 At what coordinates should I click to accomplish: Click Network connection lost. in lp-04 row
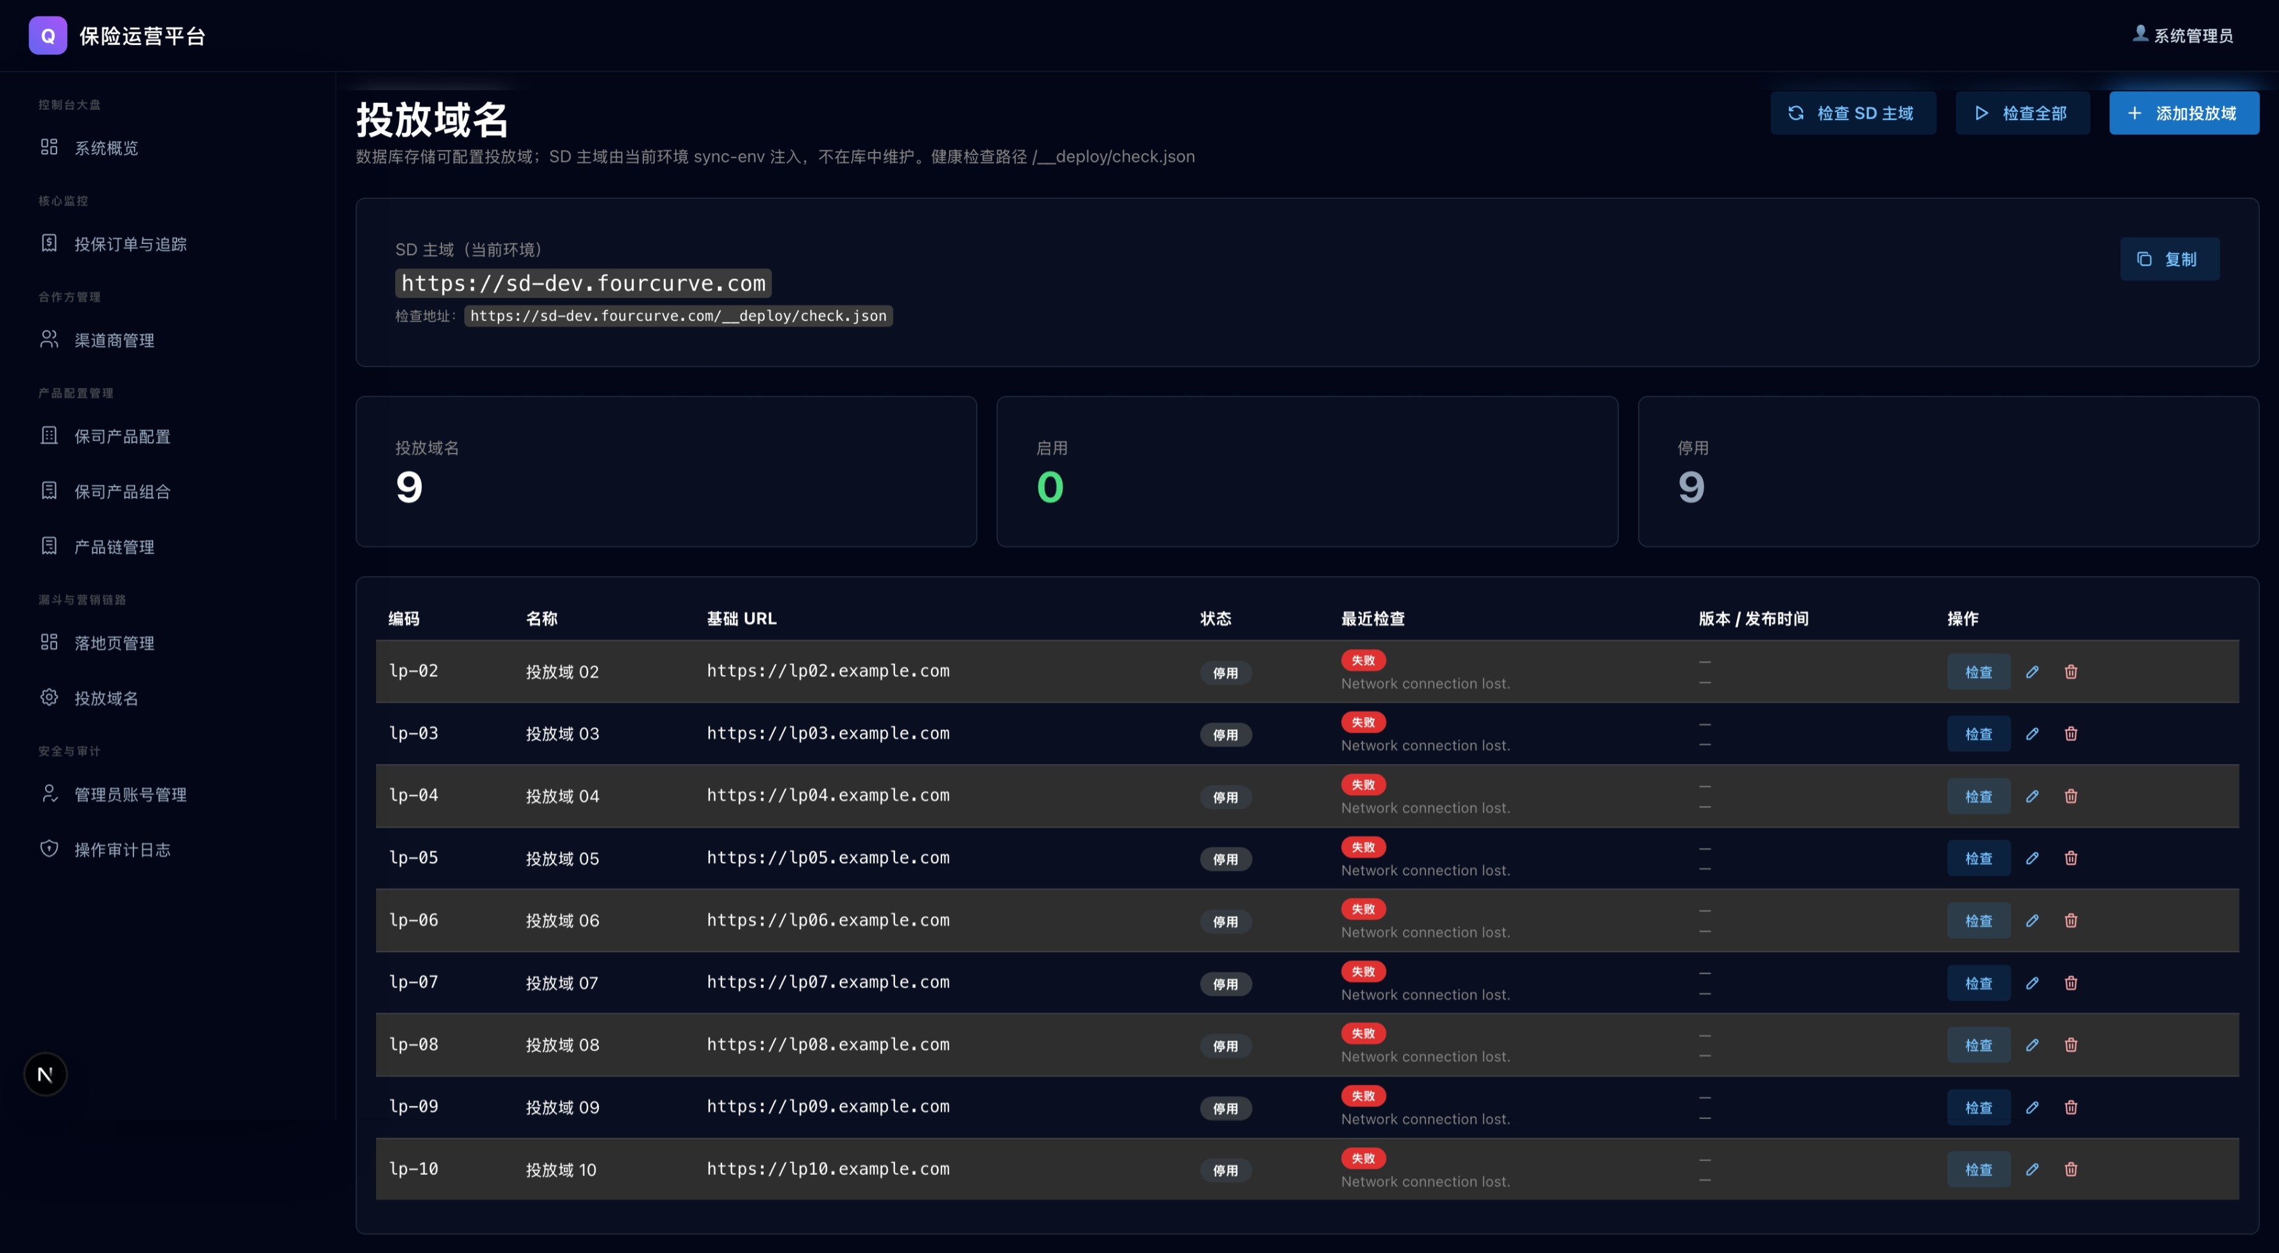[x=1425, y=808]
